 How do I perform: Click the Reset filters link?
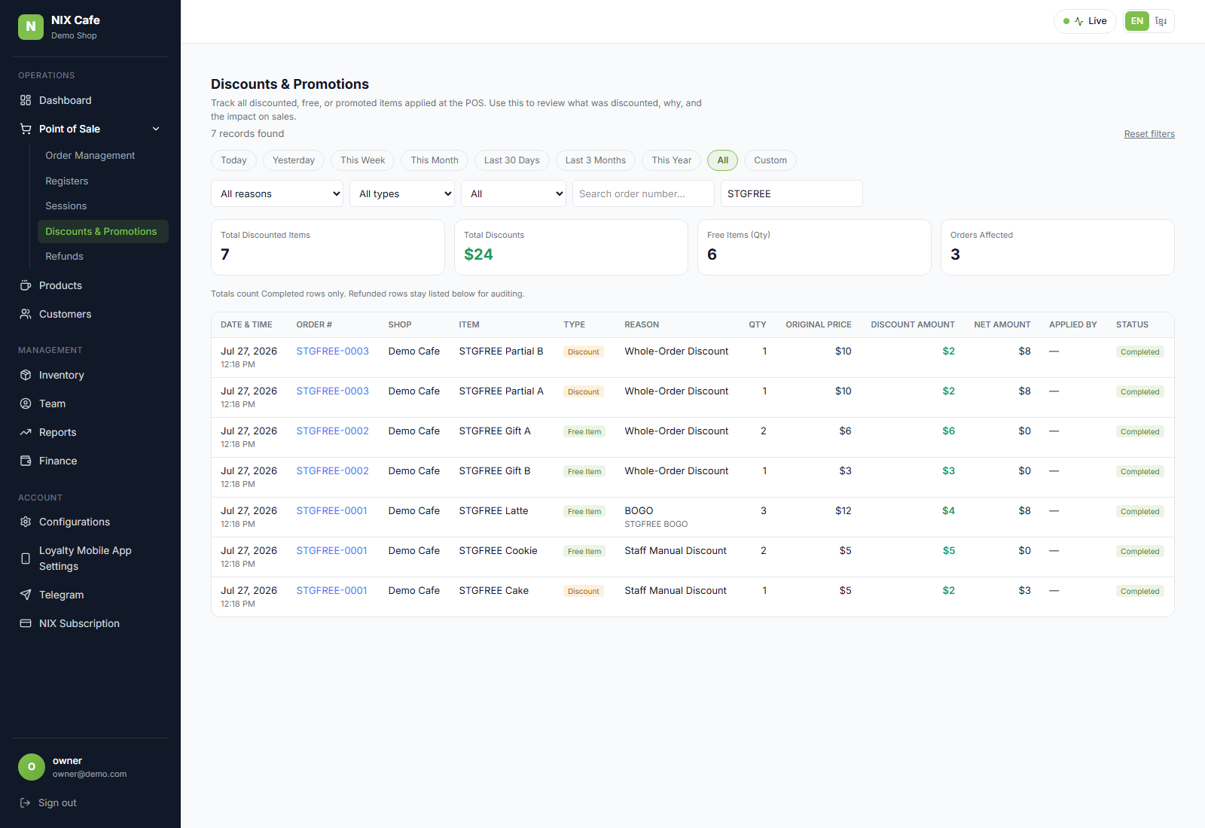tap(1149, 134)
